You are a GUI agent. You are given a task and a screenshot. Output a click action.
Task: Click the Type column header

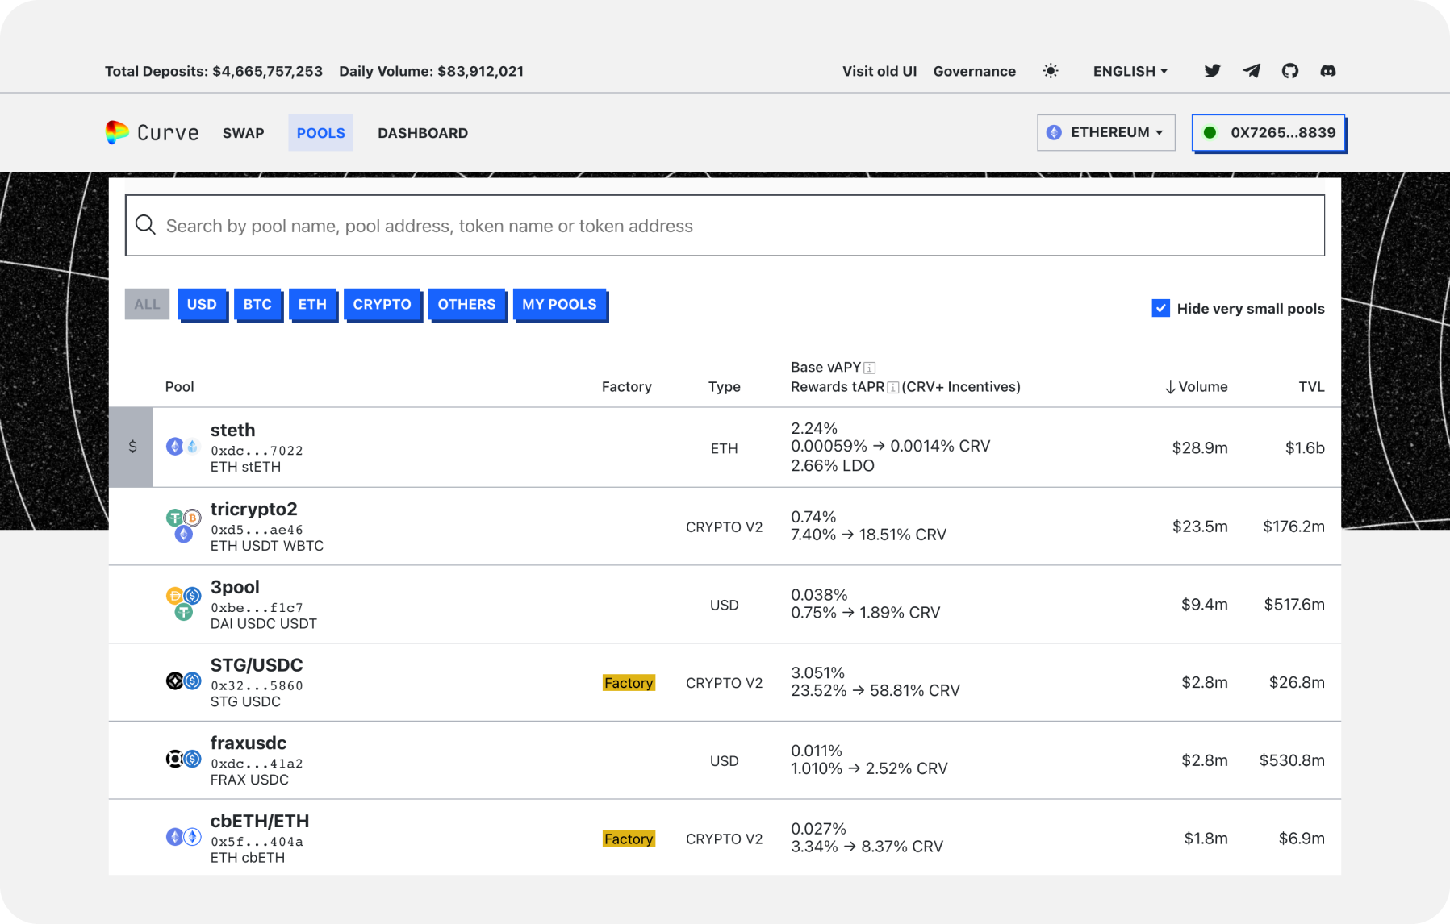[x=724, y=387]
